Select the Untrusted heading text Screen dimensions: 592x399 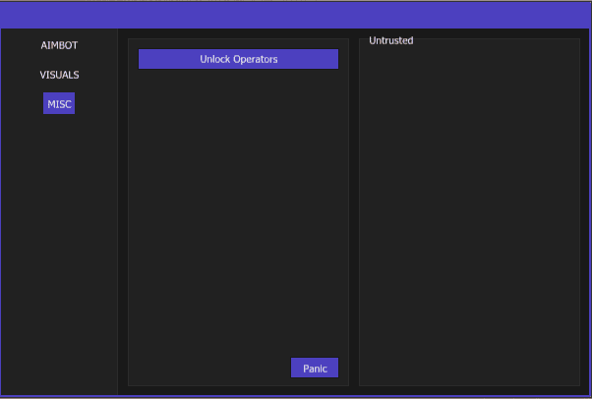(x=390, y=40)
